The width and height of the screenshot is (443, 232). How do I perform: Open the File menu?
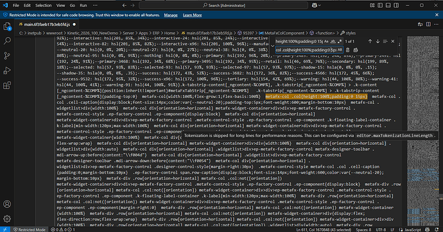coord(16,5)
